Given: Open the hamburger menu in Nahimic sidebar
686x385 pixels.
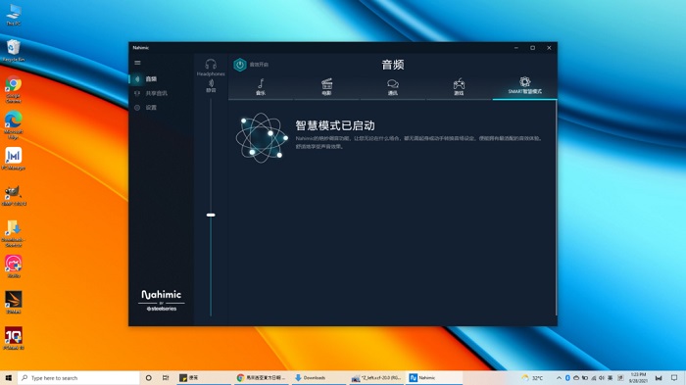Looking at the screenshot, I should click(137, 63).
